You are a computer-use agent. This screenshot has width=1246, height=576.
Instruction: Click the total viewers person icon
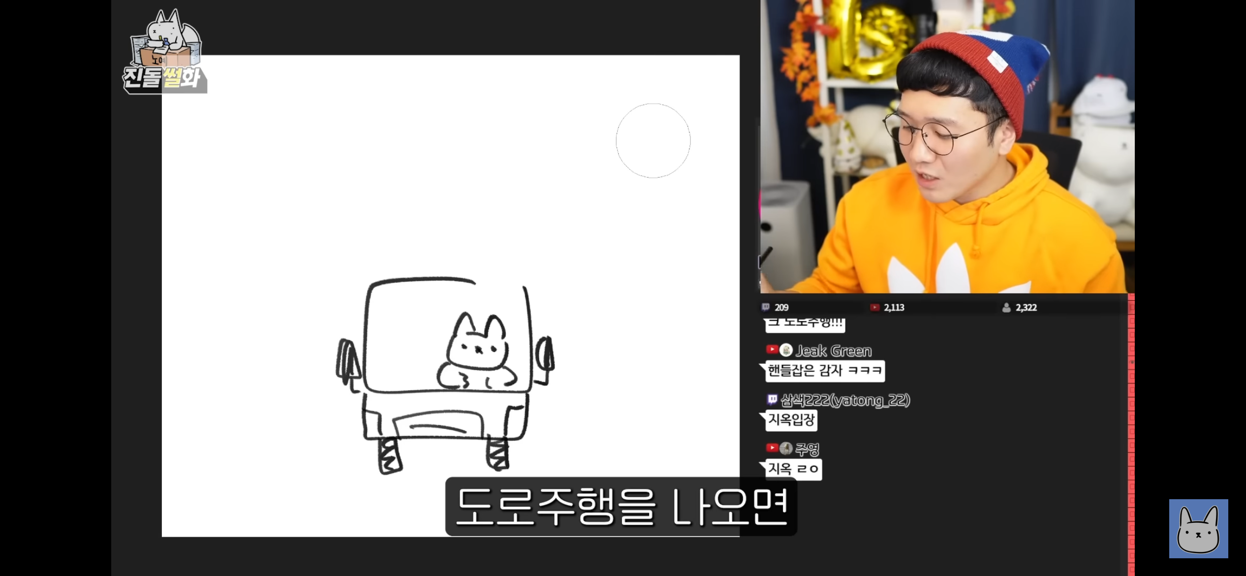point(1006,307)
